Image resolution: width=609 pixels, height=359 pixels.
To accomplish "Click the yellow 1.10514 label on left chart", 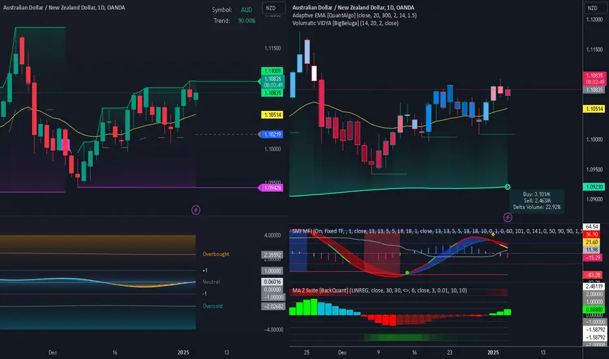I will pos(272,115).
